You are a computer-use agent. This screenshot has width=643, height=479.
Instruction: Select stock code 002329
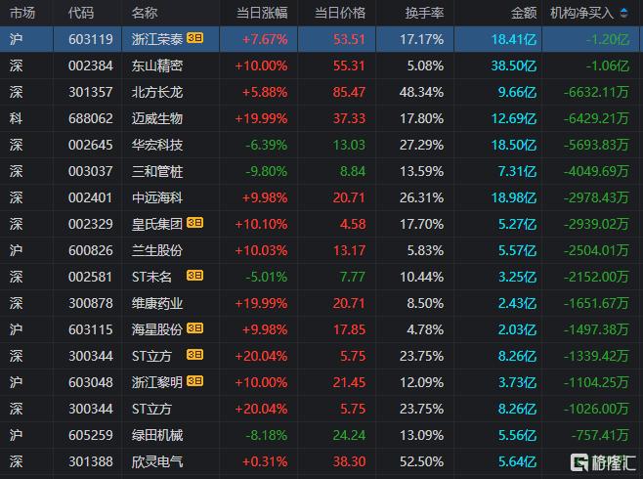91,224
